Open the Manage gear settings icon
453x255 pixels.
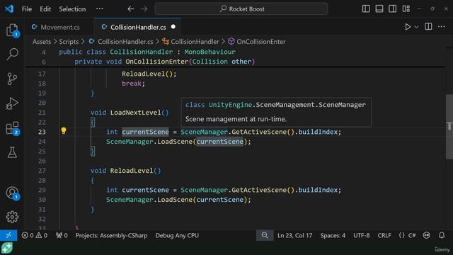(12, 217)
